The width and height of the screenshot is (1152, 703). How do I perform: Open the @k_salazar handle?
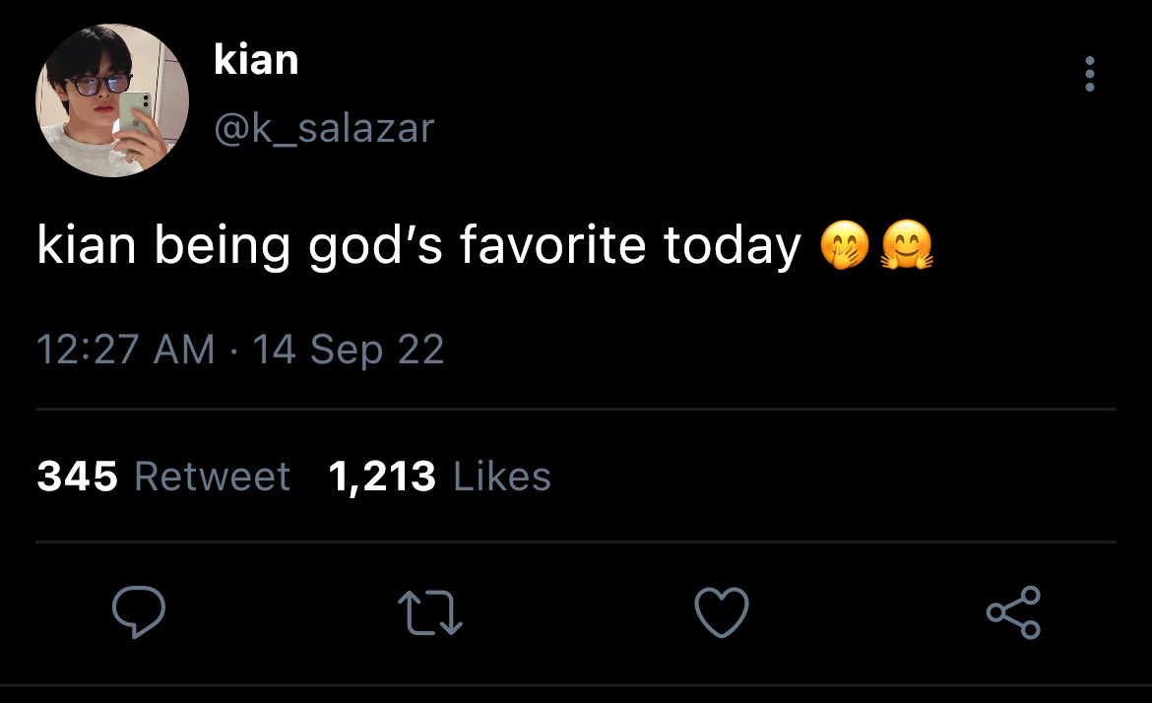[x=324, y=129]
